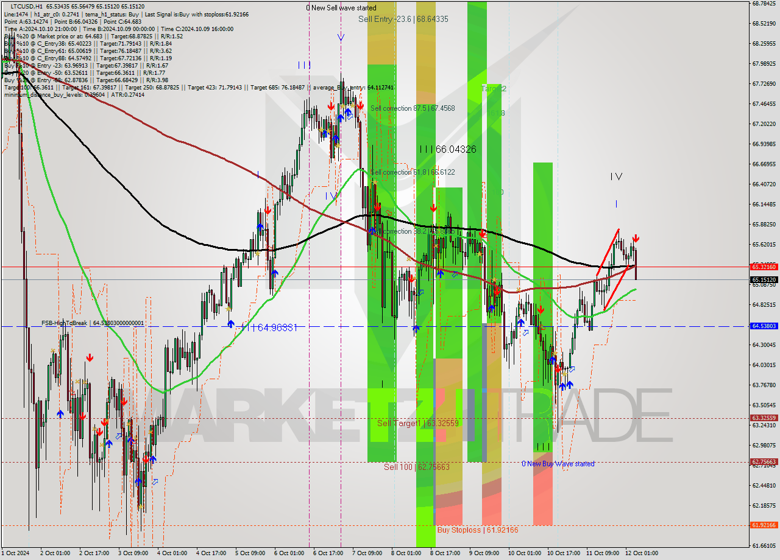Viewport: 780px width, 560px height.
Task: Click the 'FSB-HighToBreak | 64.53803' label
Action: pos(93,323)
